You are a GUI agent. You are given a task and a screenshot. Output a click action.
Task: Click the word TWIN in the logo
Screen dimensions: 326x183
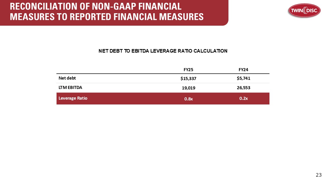(296, 10)
